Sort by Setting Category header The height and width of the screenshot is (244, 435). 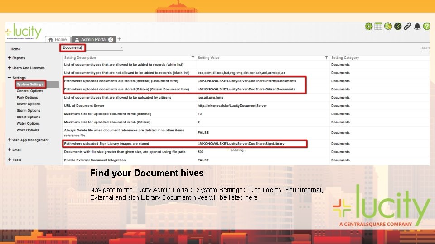tap(345, 58)
